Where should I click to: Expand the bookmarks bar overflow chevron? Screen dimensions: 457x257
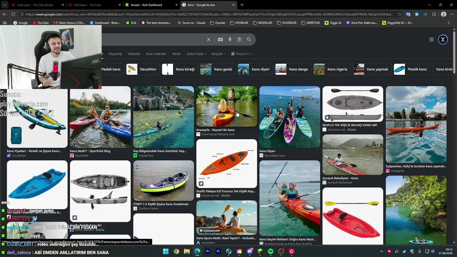(449, 23)
